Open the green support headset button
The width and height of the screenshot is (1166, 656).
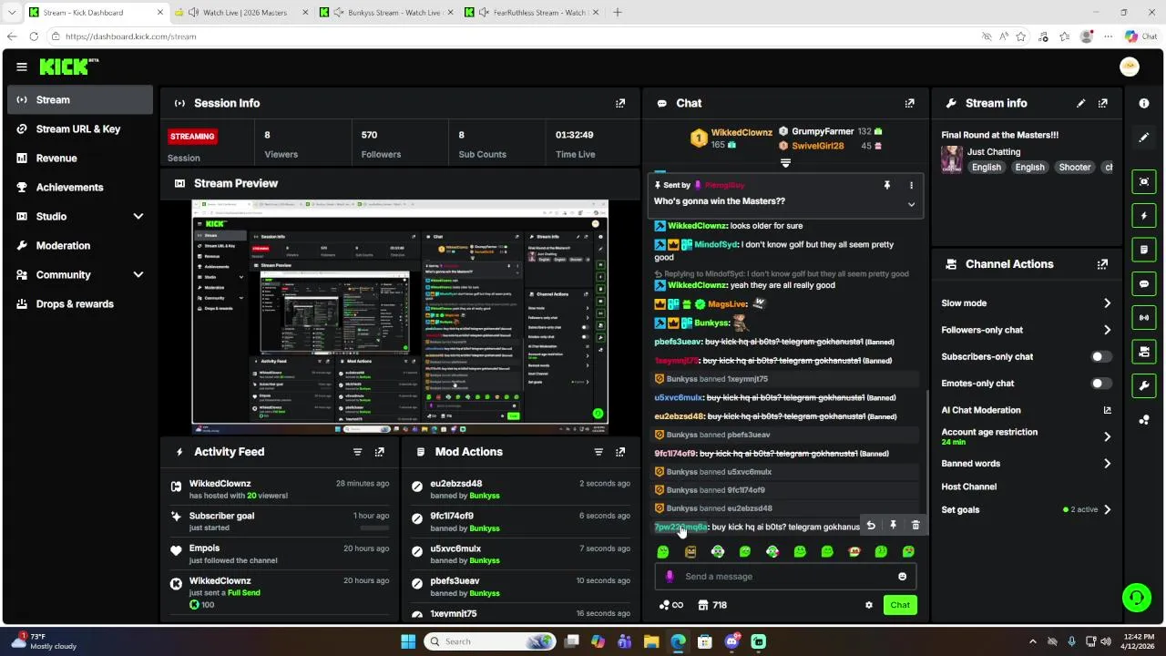[1137, 599]
